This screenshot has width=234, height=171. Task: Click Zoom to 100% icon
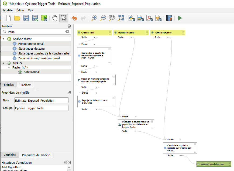(x=112, y=18)
